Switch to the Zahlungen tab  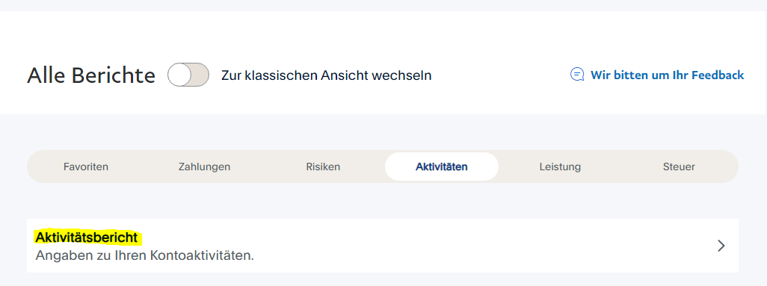tap(204, 167)
